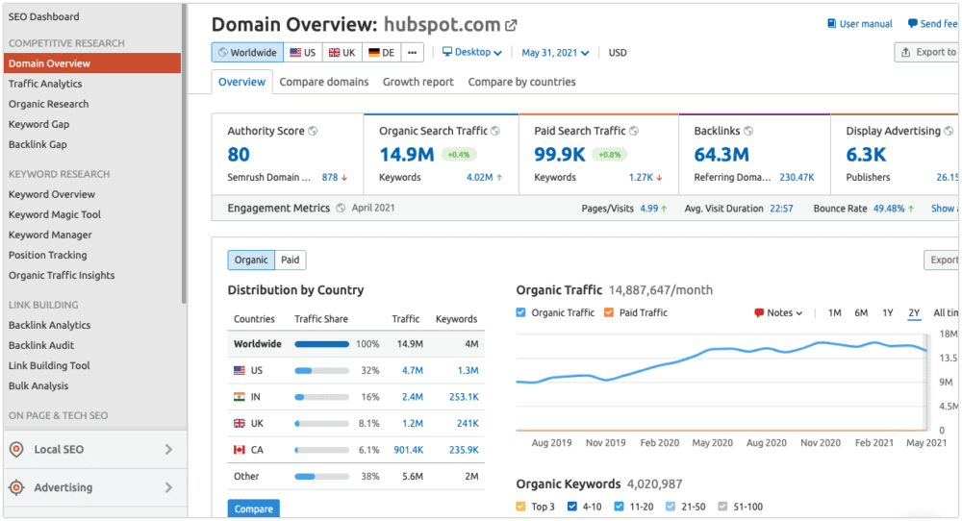Viewport: 962px width, 521px height.
Task: Click Export button above Organic Traffic chart
Action: 942,260
